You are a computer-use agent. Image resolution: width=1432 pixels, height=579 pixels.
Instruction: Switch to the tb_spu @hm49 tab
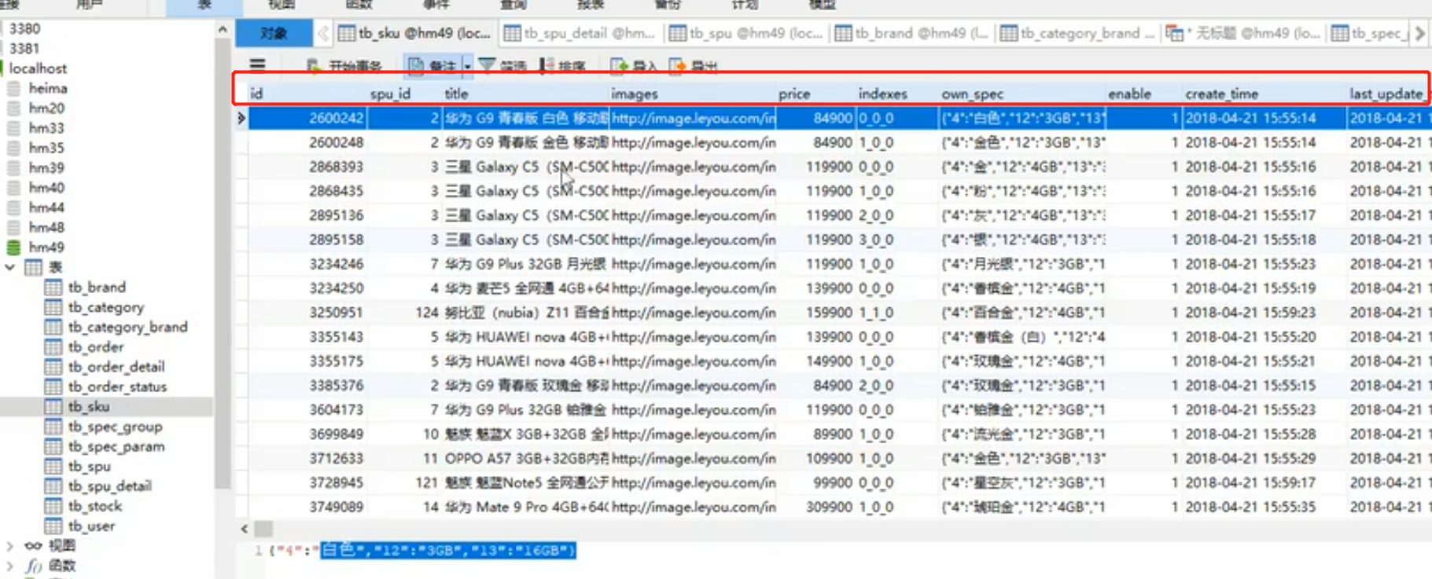click(x=745, y=33)
